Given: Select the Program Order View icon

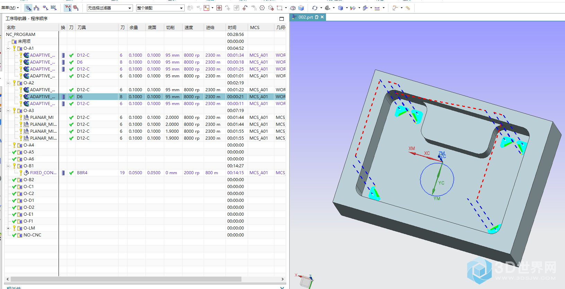Looking at the screenshot, I should pos(28,8).
